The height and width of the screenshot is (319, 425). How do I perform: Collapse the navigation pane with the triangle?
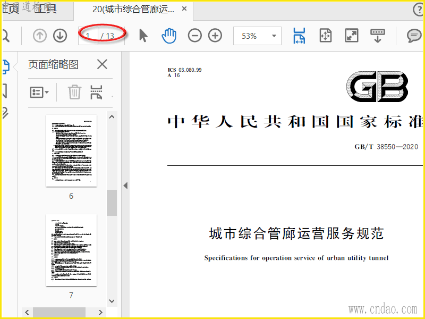coord(125,186)
